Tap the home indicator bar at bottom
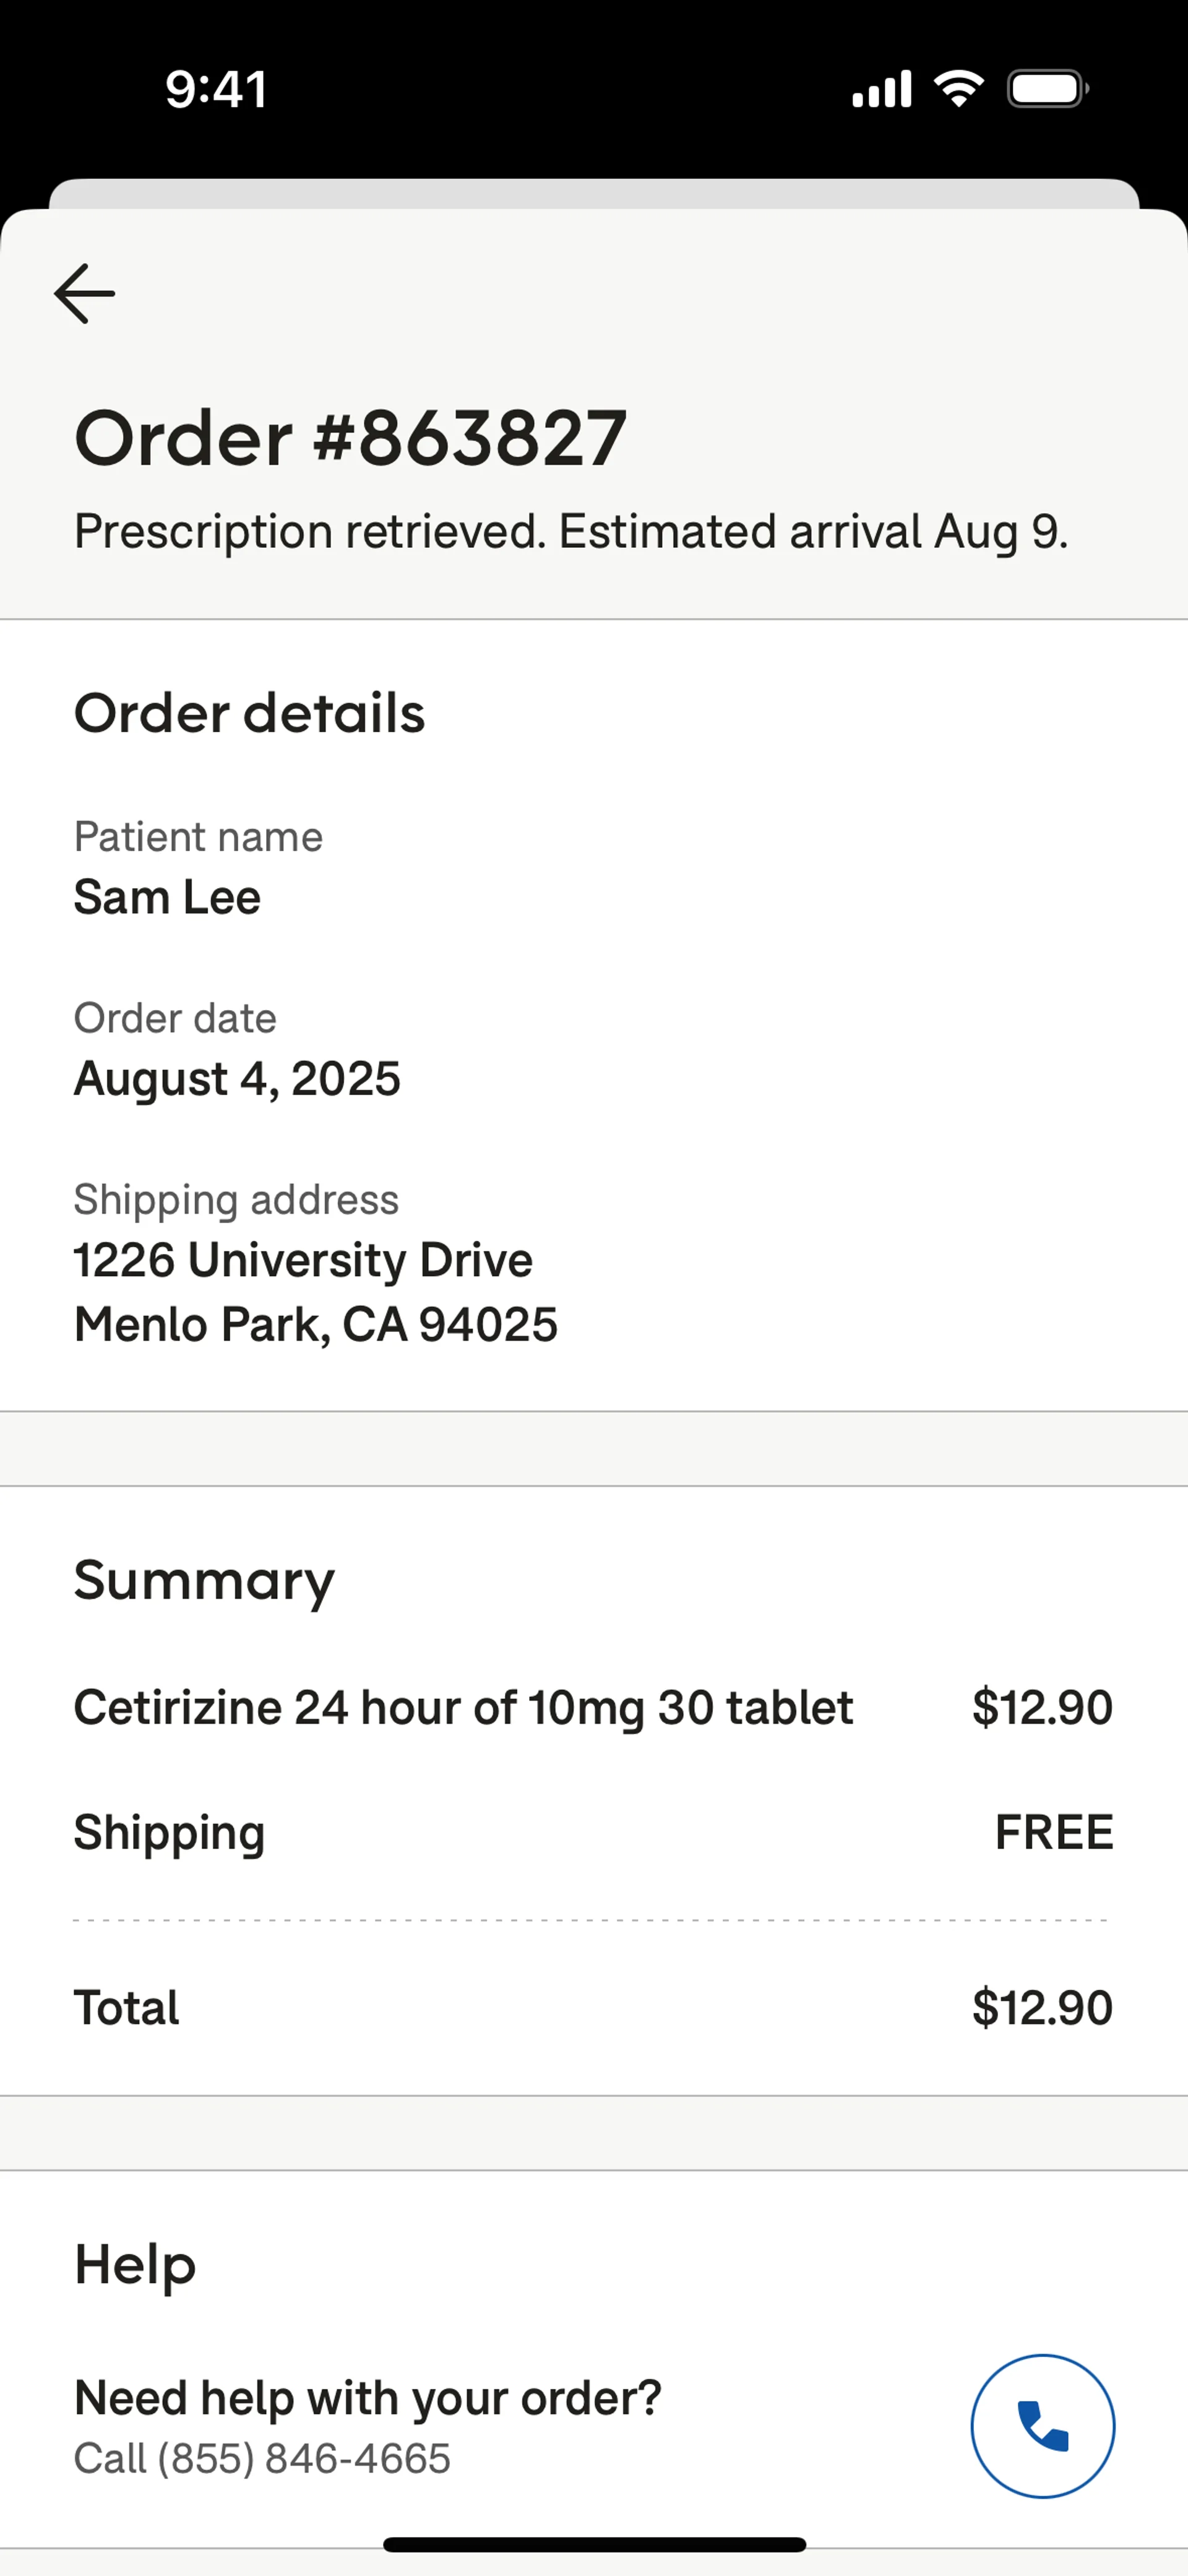The width and height of the screenshot is (1188, 2576). point(594,2544)
